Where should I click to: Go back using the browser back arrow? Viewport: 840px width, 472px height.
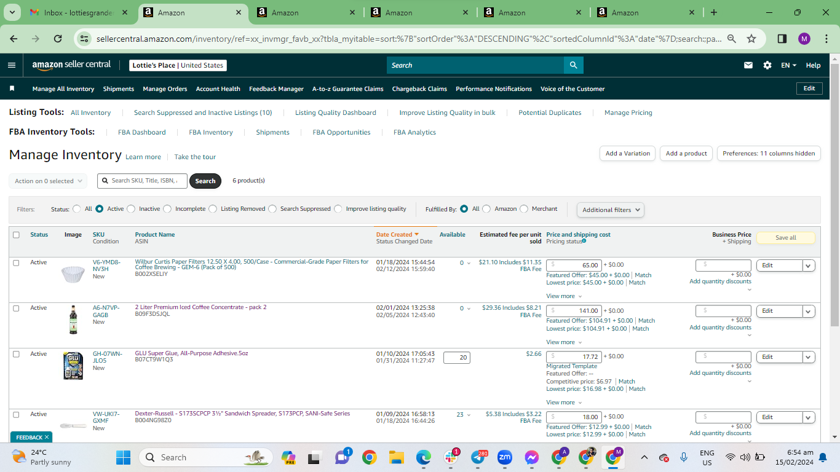click(x=14, y=39)
